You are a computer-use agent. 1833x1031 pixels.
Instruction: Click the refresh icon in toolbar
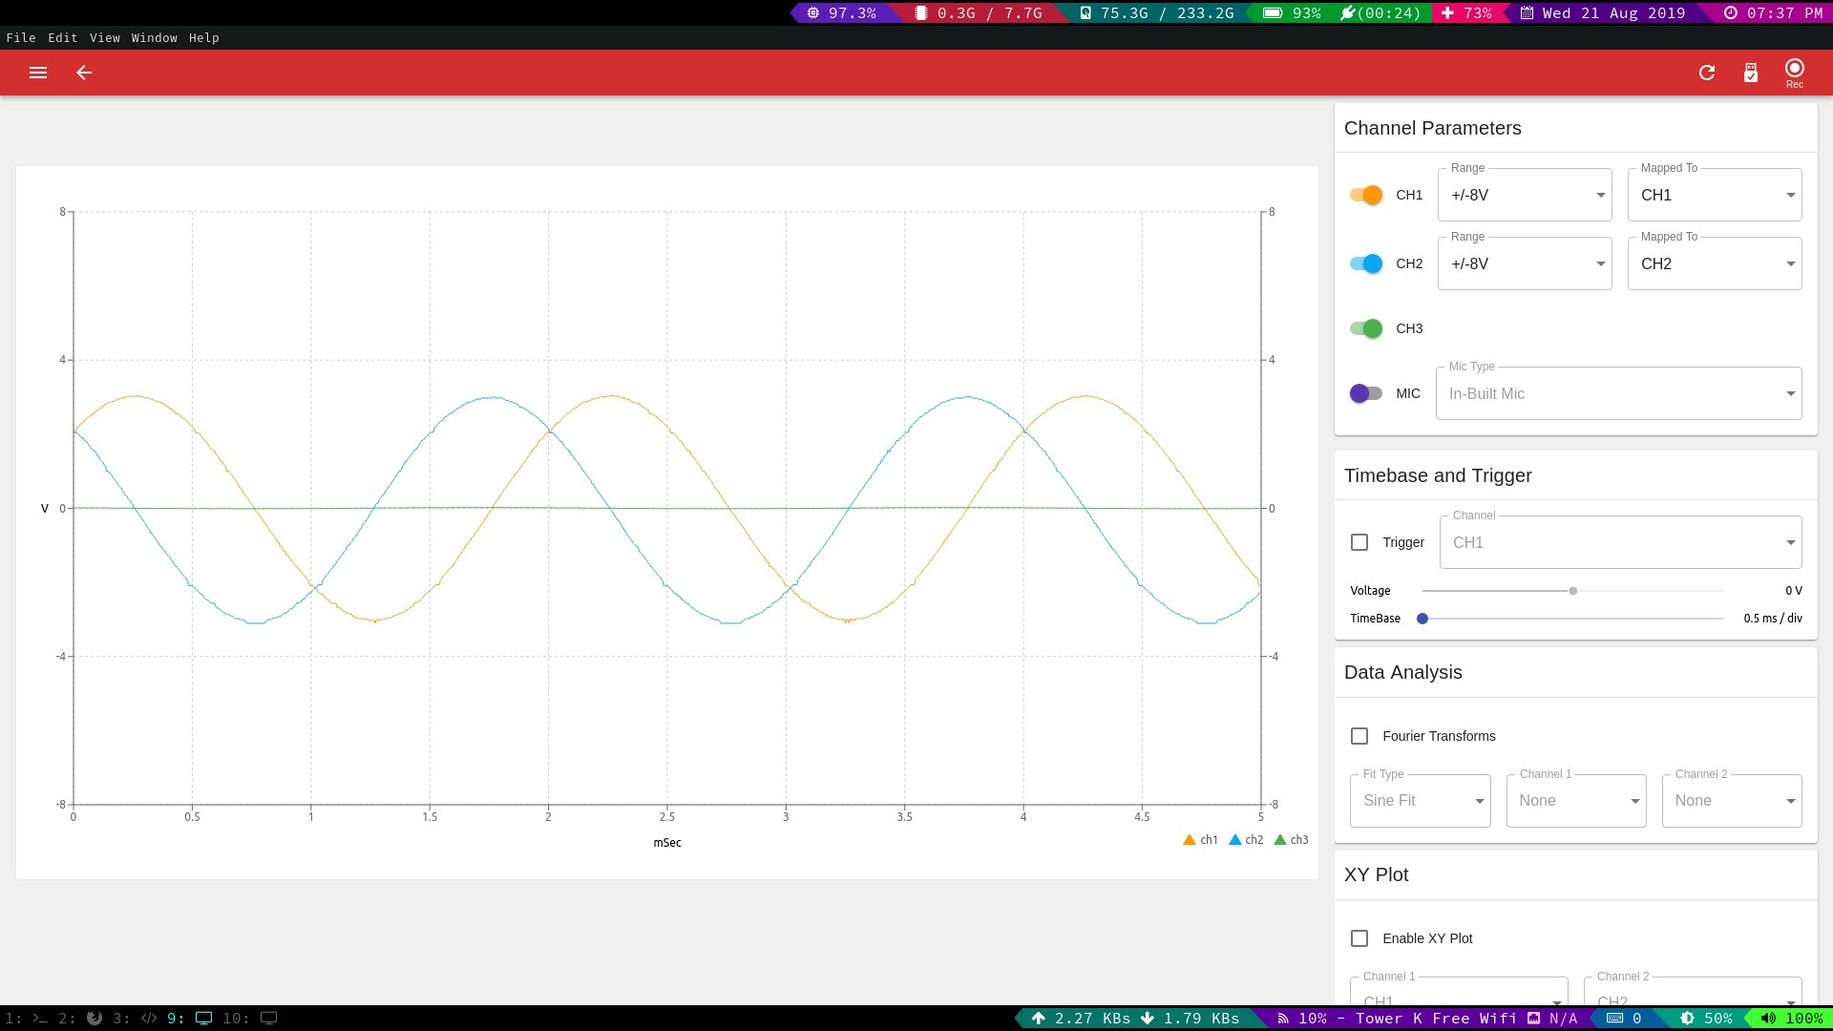tap(1707, 73)
